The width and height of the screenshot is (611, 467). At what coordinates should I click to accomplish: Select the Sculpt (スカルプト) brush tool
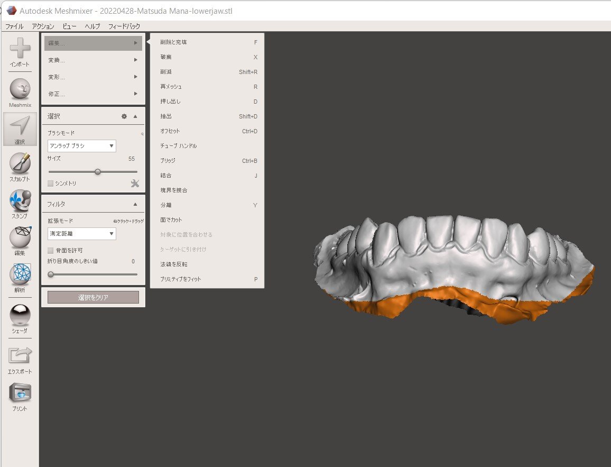click(x=20, y=163)
